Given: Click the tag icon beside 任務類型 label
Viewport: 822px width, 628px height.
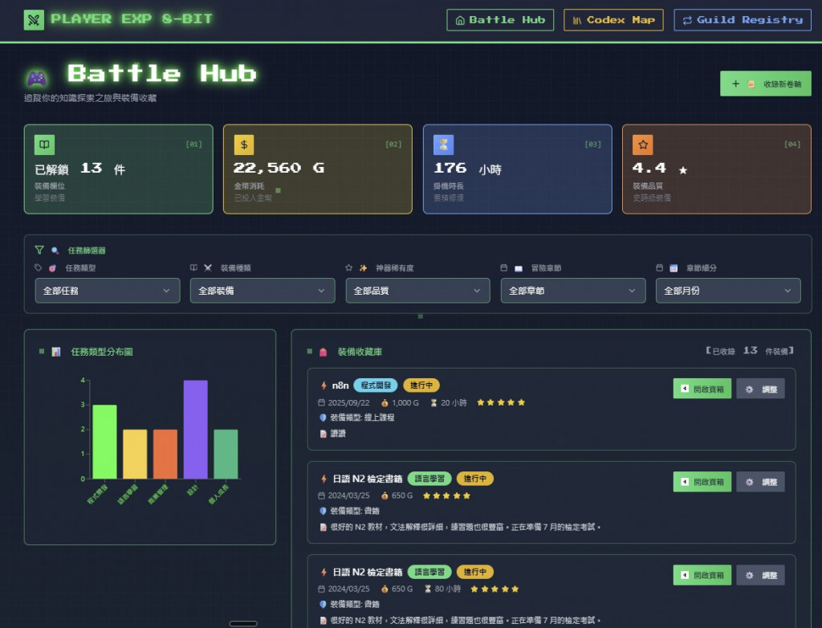Looking at the screenshot, I should 39,267.
